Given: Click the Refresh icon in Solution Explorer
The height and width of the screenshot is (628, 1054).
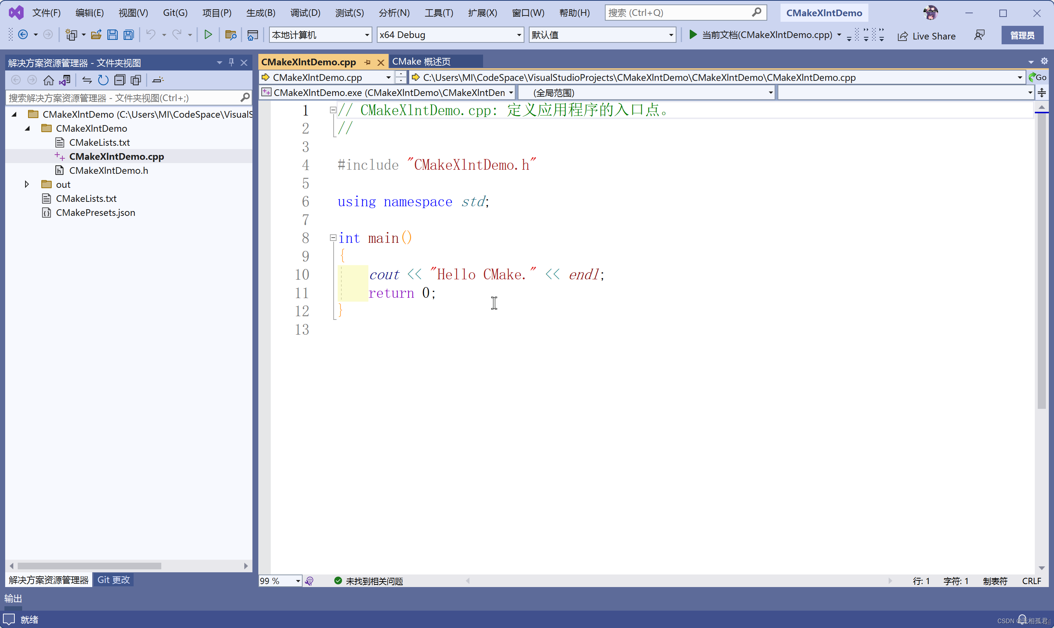Looking at the screenshot, I should [x=103, y=80].
